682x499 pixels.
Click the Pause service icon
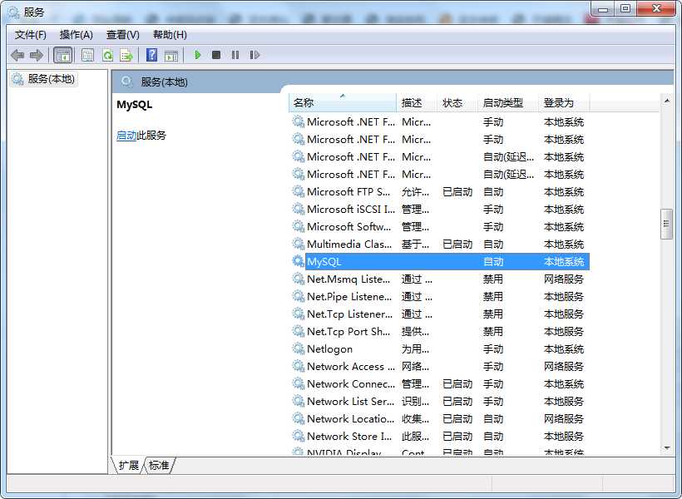pos(235,55)
